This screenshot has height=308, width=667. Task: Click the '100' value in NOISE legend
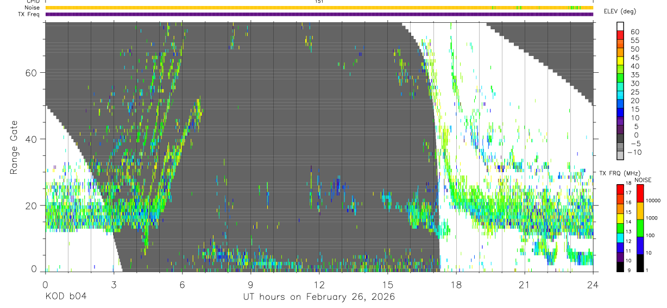click(x=650, y=235)
